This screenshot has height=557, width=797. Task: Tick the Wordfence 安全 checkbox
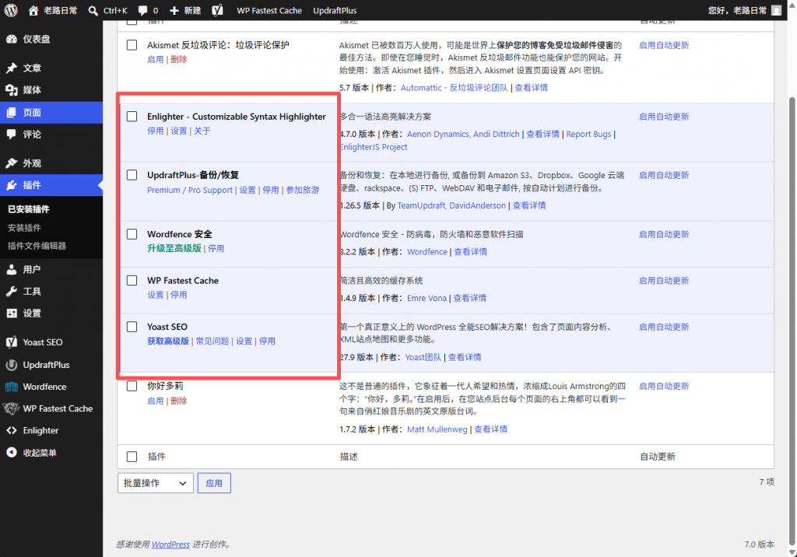pos(132,234)
